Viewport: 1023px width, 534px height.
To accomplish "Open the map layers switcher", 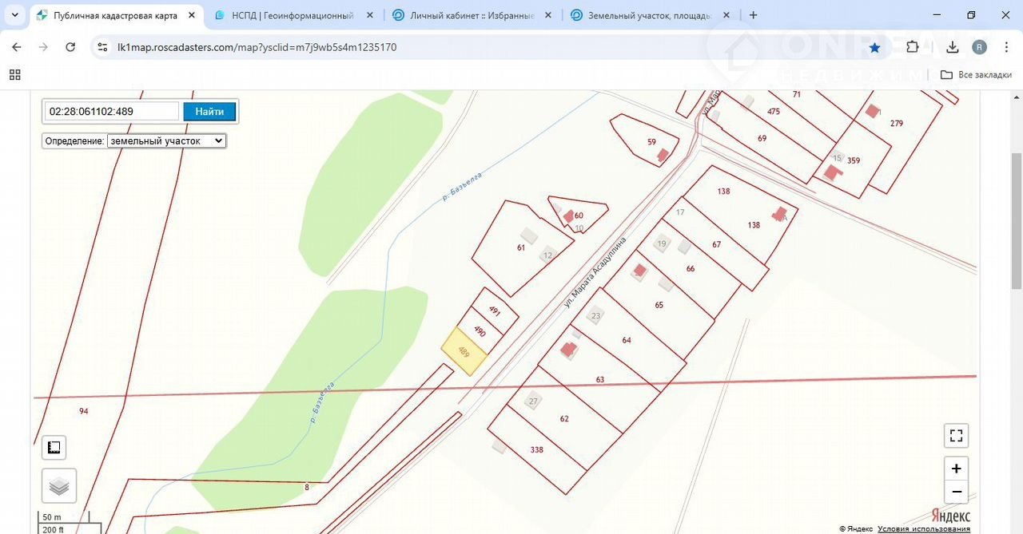I will [x=59, y=485].
